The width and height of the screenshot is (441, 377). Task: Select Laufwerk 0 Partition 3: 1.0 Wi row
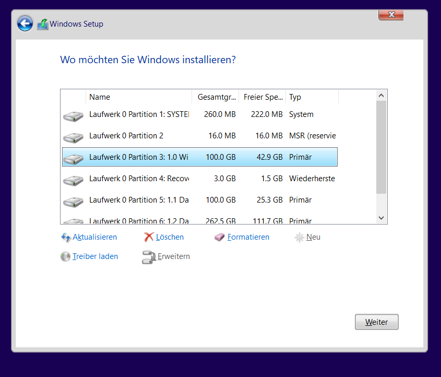(x=200, y=157)
